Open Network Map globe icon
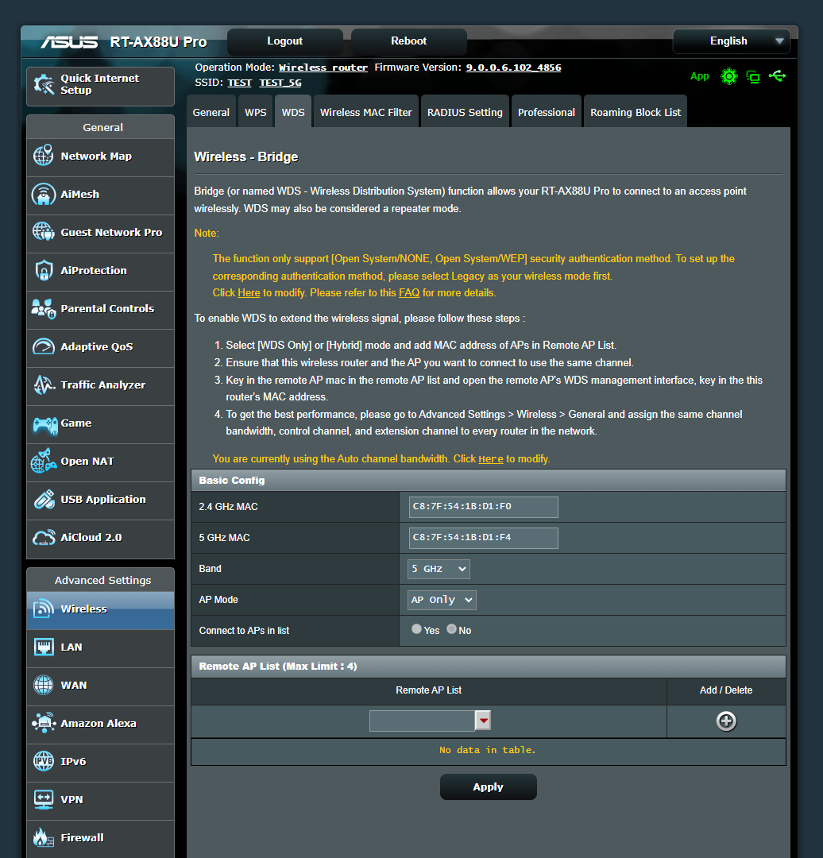This screenshot has width=823, height=858. click(44, 156)
